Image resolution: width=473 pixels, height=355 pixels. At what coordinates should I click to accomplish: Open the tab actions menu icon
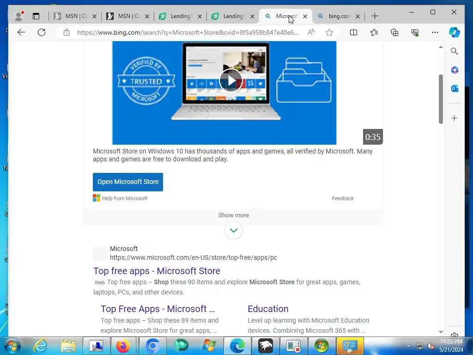tap(36, 16)
